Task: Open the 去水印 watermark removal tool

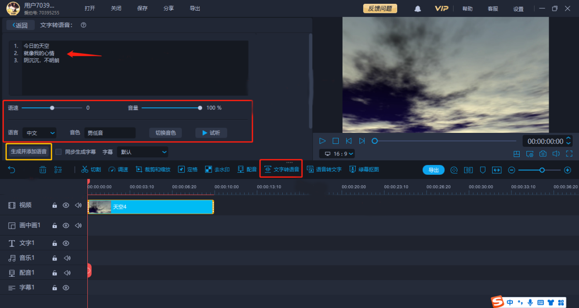Action: (217, 169)
